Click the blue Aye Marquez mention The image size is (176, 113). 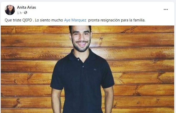(x=75, y=20)
